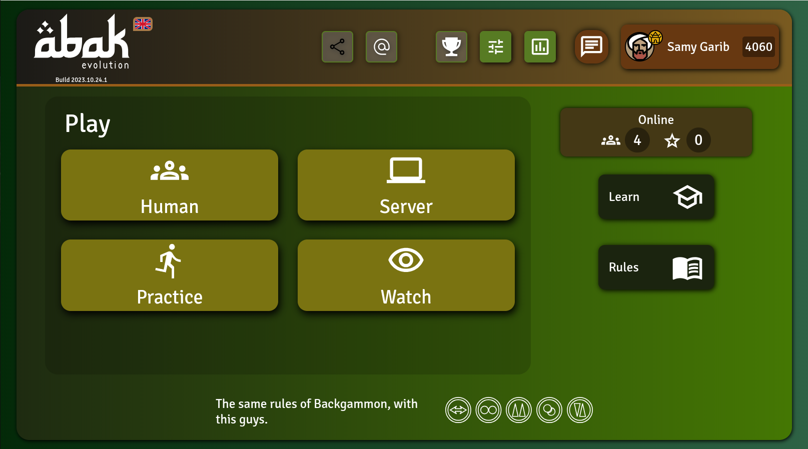Click the overlapping circles piece icon

pyautogui.click(x=549, y=410)
